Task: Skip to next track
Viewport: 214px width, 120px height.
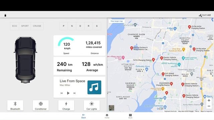Action: pos(75,93)
